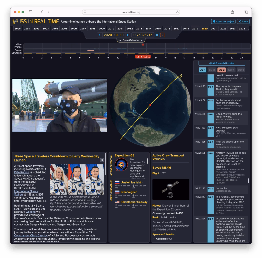
Task: Toggle the SG-1 audio channel
Action: click(202, 70)
